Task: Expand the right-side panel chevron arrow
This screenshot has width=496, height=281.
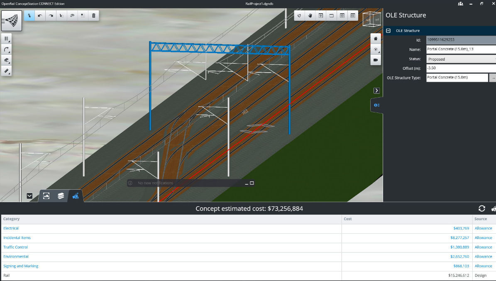Action: coord(376,90)
